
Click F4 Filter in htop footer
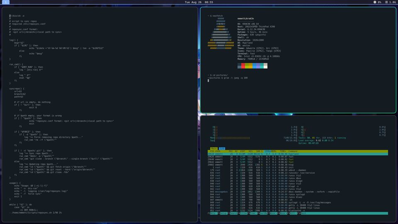pos(243,213)
